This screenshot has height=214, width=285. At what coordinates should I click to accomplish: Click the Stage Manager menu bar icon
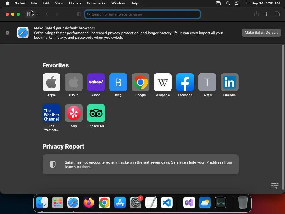point(218,3)
